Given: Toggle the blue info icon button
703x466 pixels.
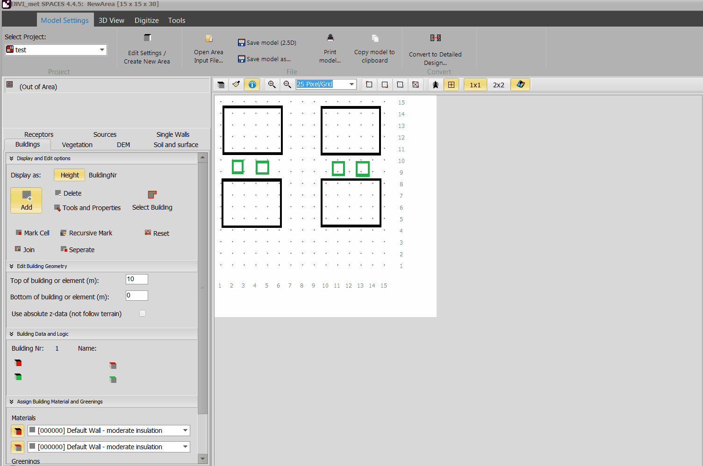Looking at the screenshot, I should pyautogui.click(x=252, y=85).
